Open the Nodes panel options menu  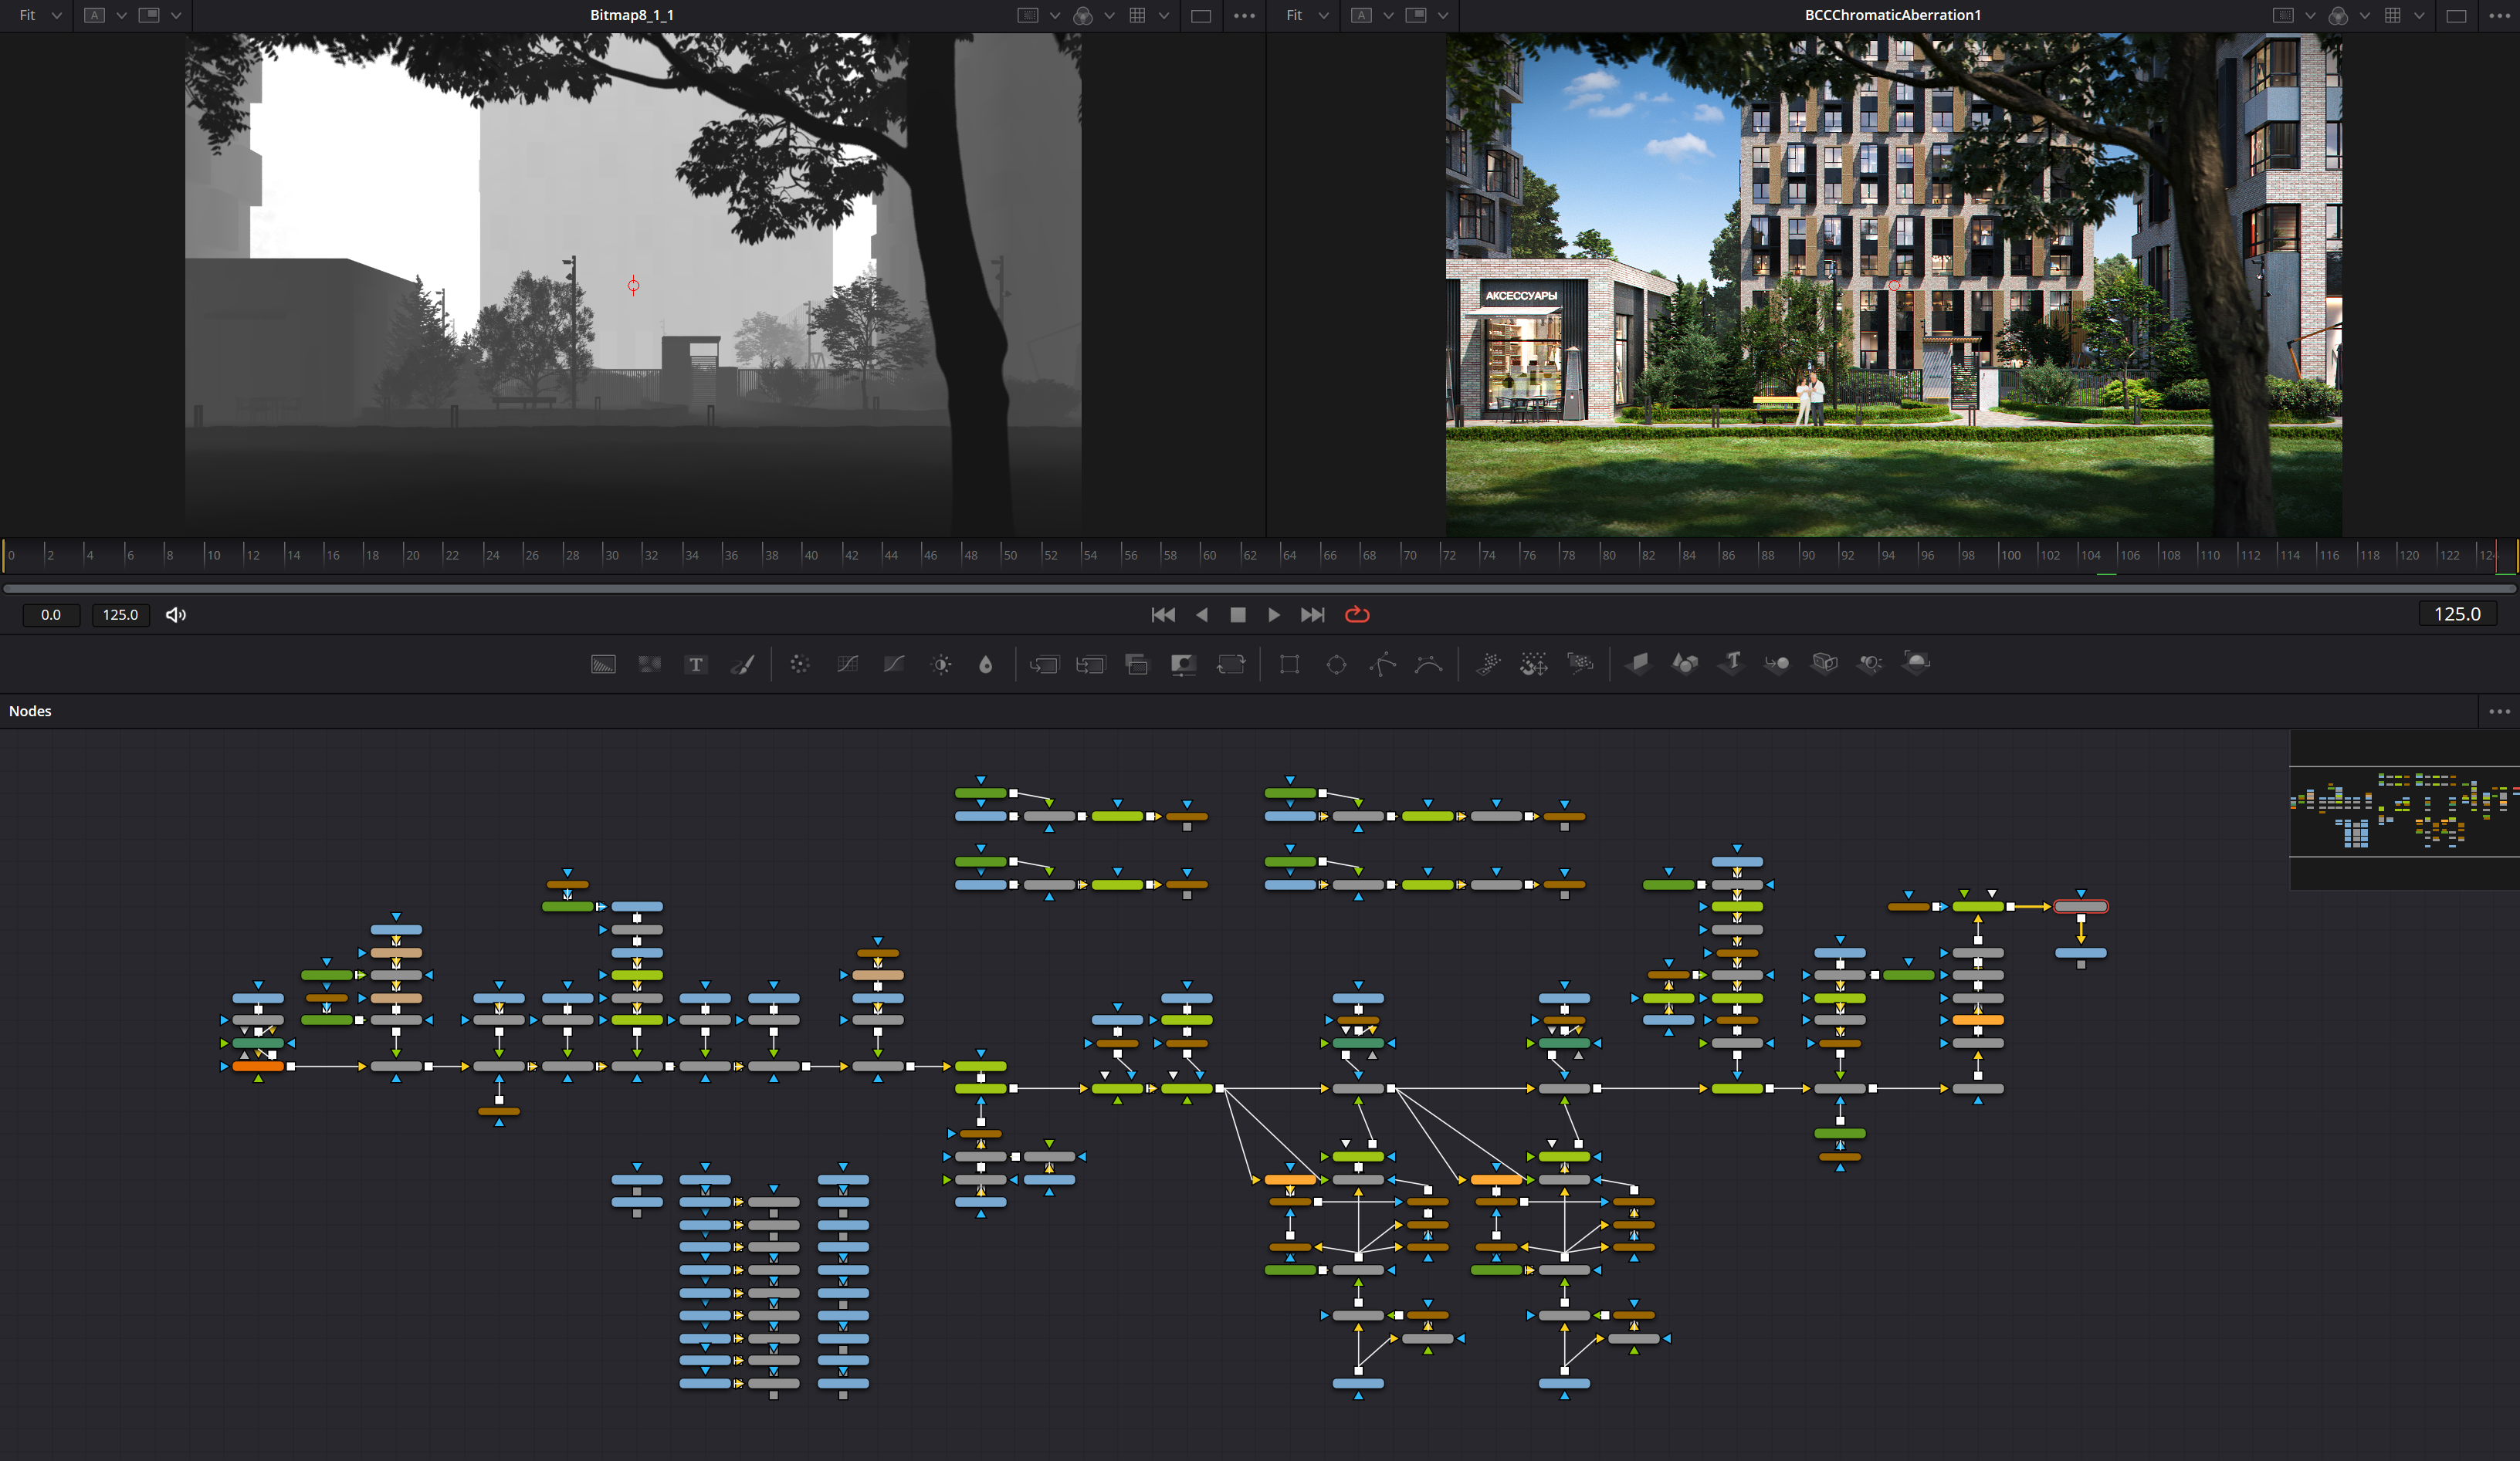(x=2499, y=712)
